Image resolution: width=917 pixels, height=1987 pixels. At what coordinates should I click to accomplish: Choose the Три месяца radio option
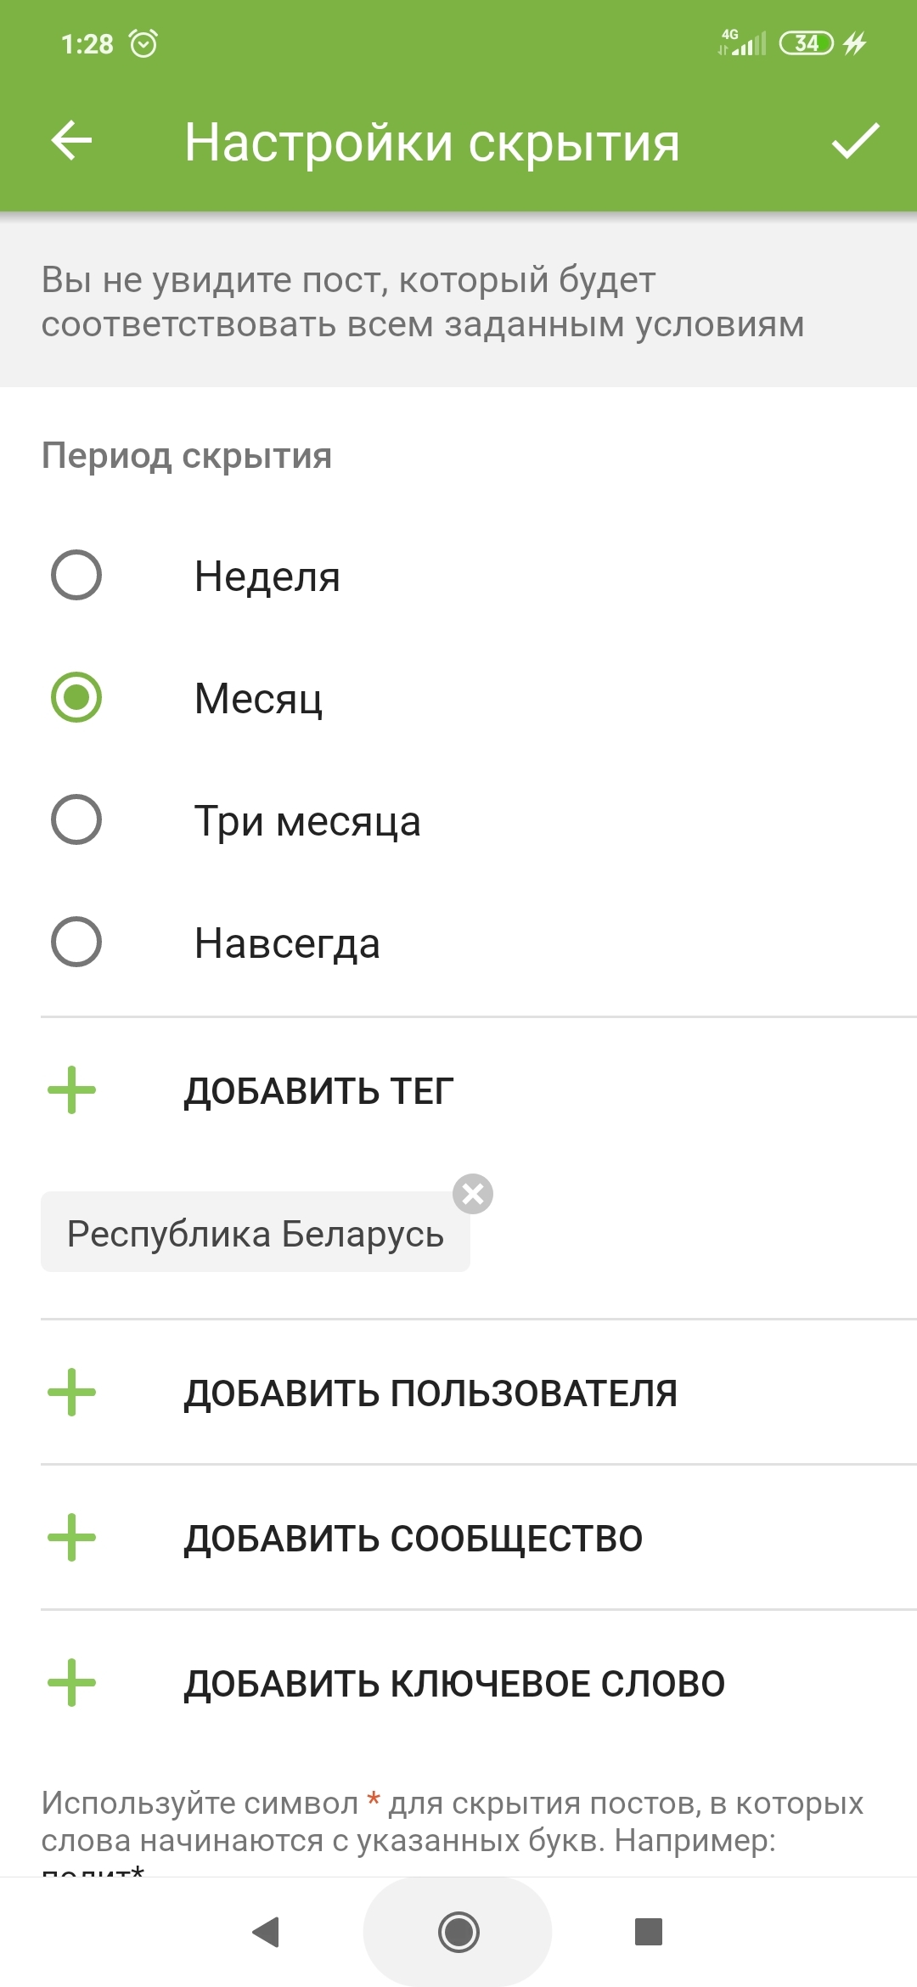point(76,820)
